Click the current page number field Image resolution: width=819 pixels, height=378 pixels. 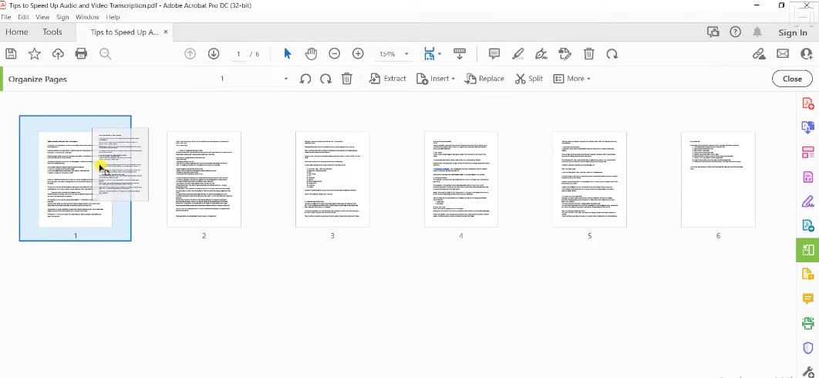pyautogui.click(x=239, y=54)
